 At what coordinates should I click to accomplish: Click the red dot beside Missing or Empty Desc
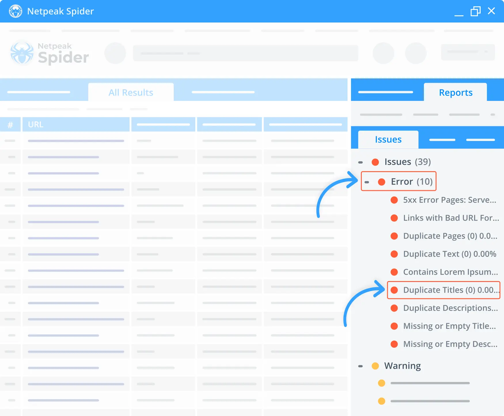click(x=394, y=344)
